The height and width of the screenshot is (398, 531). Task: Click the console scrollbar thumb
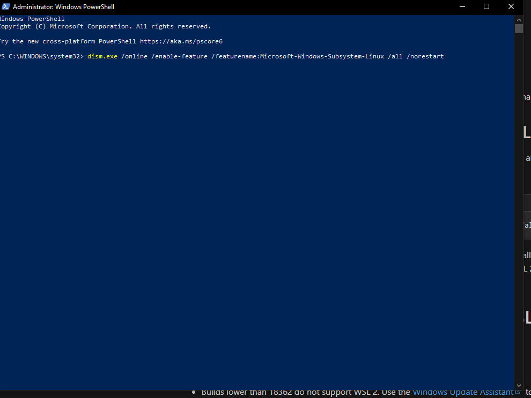pos(519,28)
